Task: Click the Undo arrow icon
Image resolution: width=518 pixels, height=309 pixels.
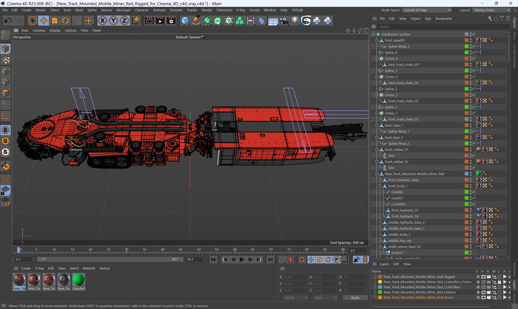Action: click(x=8, y=21)
